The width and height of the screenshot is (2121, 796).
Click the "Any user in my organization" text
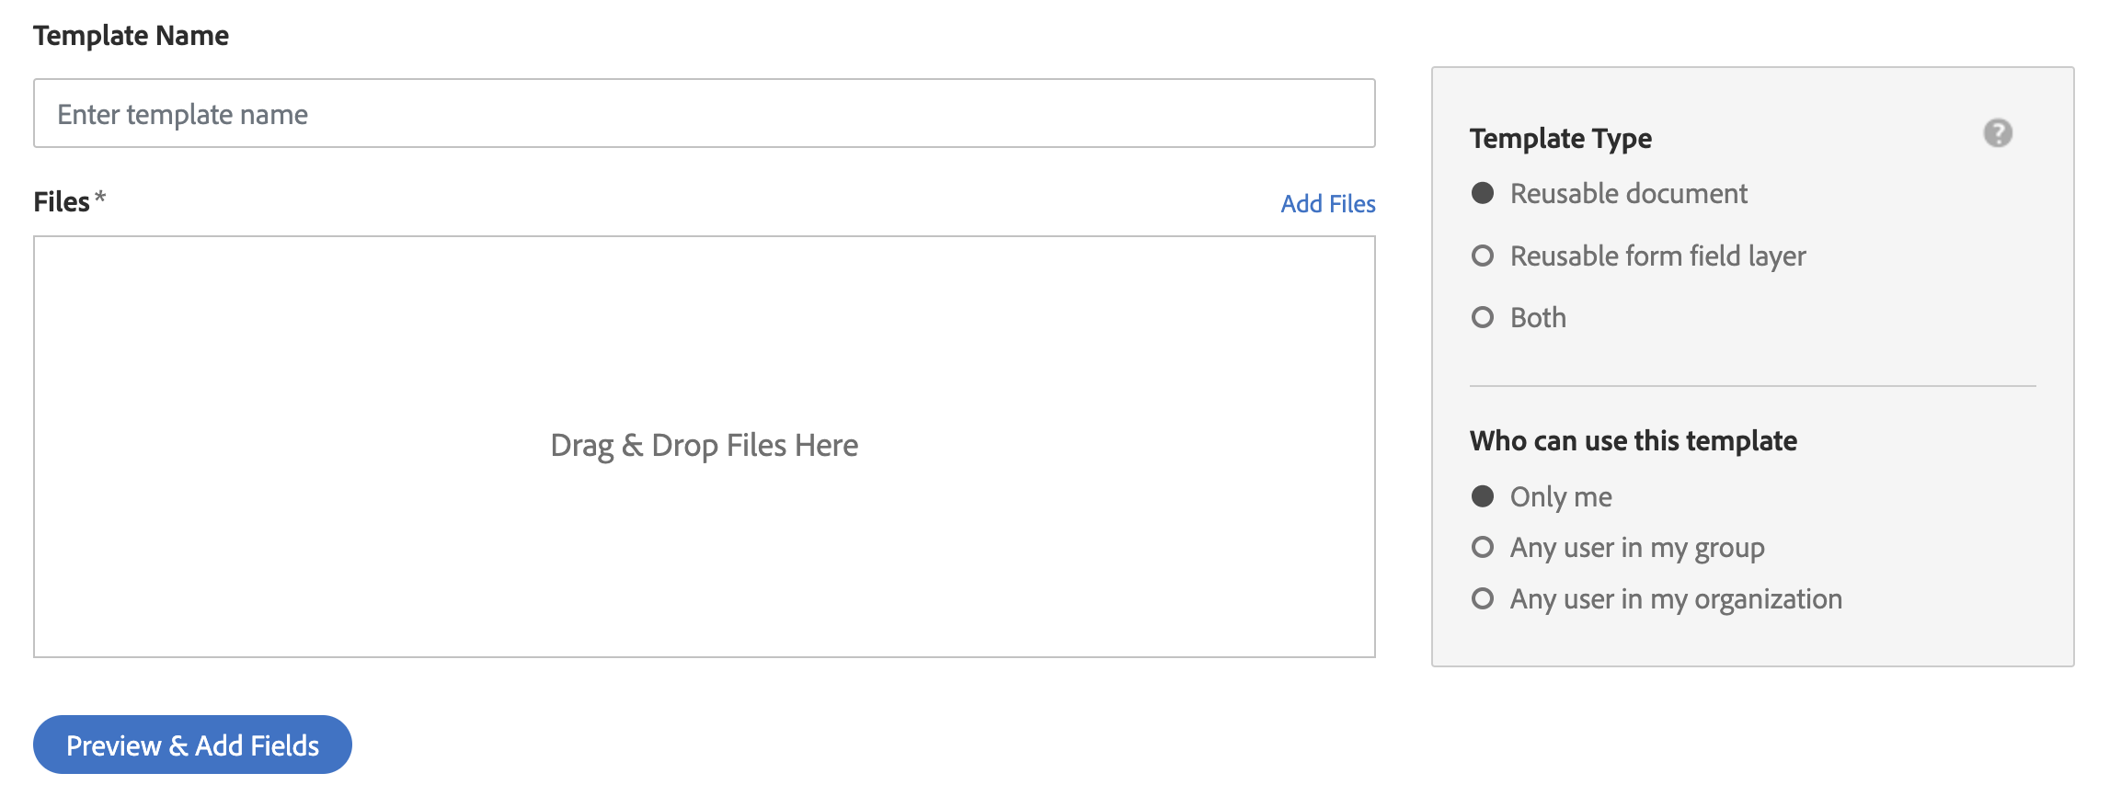click(1676, 599)
